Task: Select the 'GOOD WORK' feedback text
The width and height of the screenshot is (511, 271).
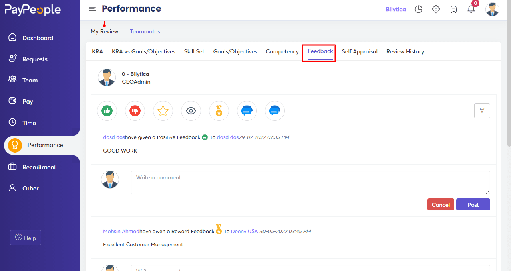Action: [x=120, y=151]
